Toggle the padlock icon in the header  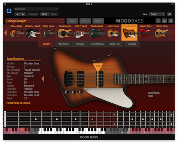[x=165, y=21]
